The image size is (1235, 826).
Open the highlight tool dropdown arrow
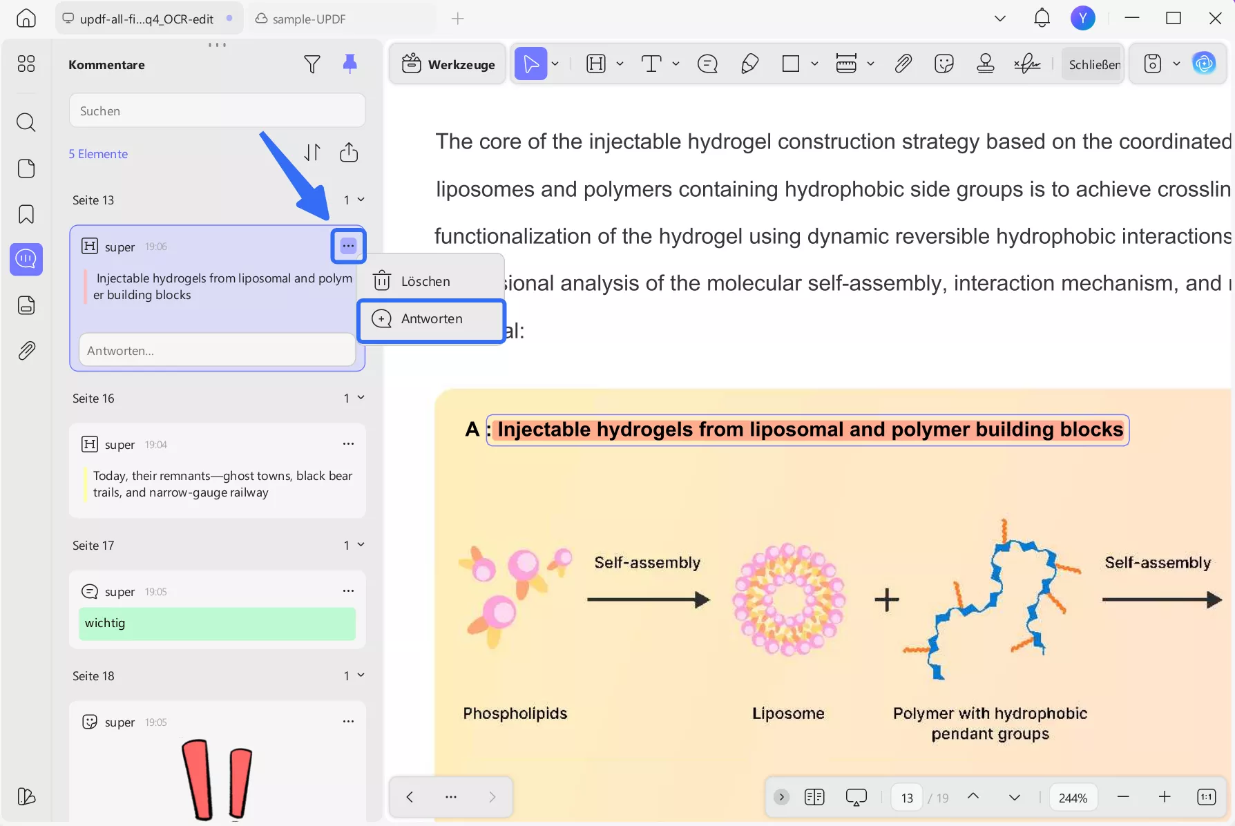[620, 64]
